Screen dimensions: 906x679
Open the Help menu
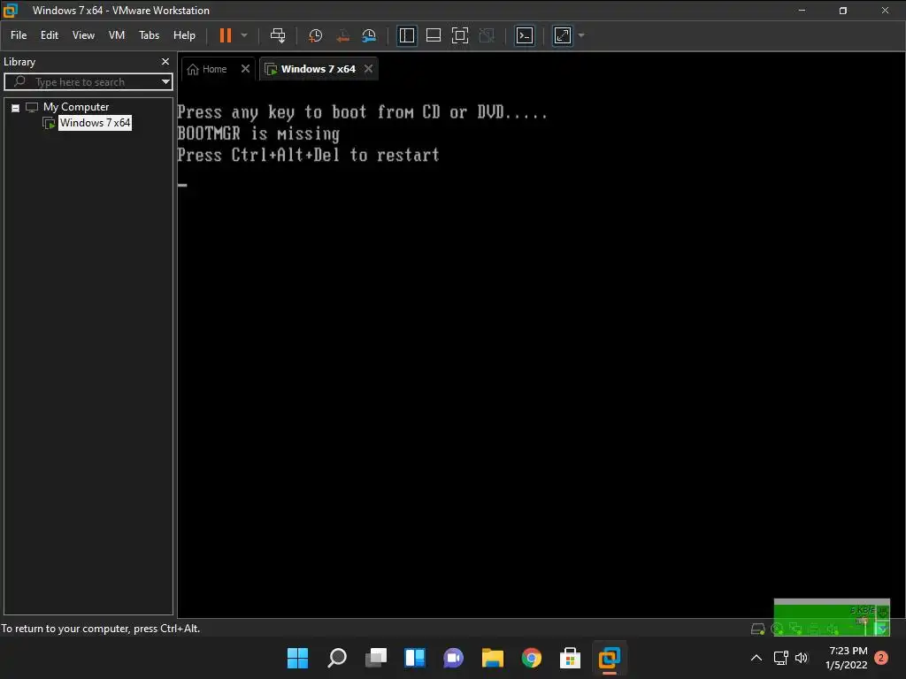(x=184, y=35)
